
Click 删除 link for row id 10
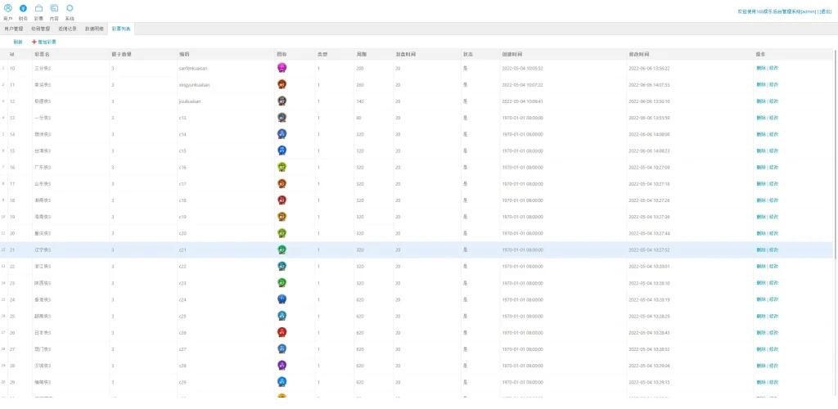coord(760,68)
